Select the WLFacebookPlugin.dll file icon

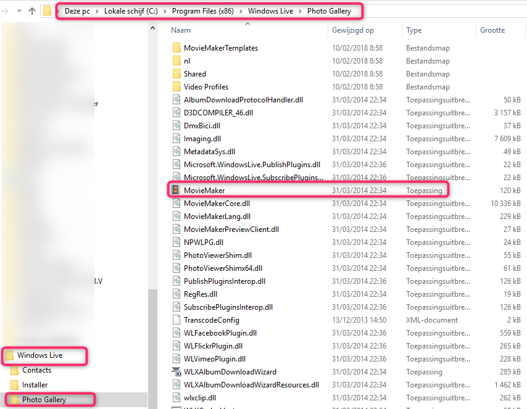click(x=176, y=333)
